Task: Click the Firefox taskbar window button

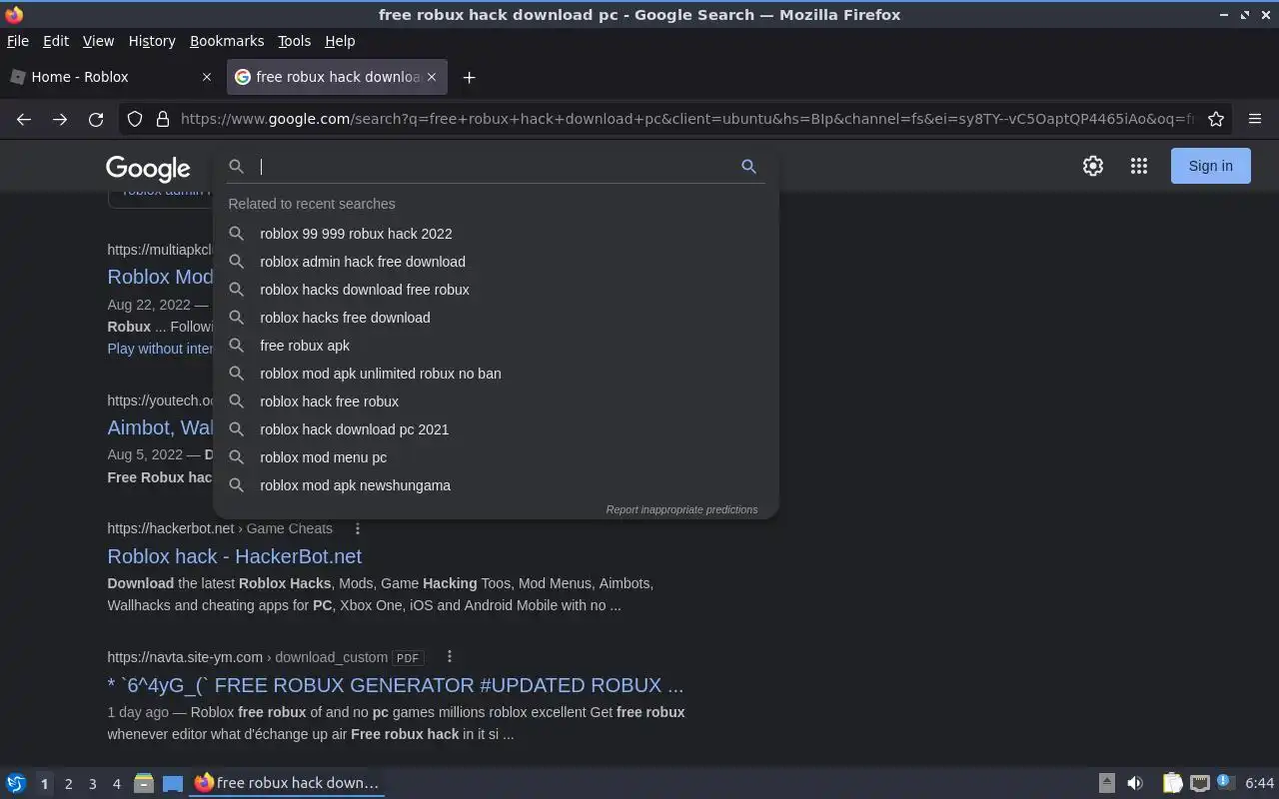Action: pyautogui.click(x=287, y=783)
